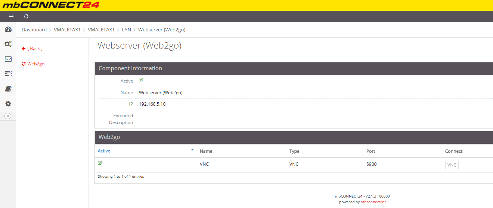493x208 pixels.
Task: Toggle the Active checkbox in Component Information
Action: point(141,80)
